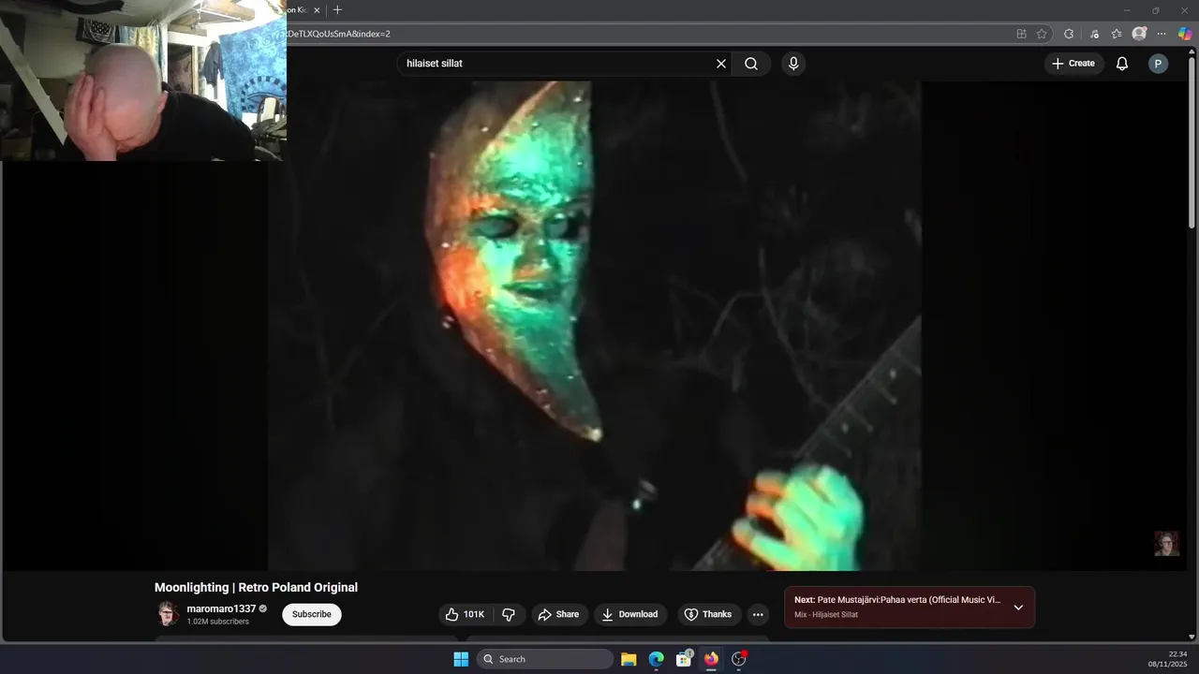Open more actions three-dot menu
This screenshot has height=674, width=1199.
[x=758, y=614]
